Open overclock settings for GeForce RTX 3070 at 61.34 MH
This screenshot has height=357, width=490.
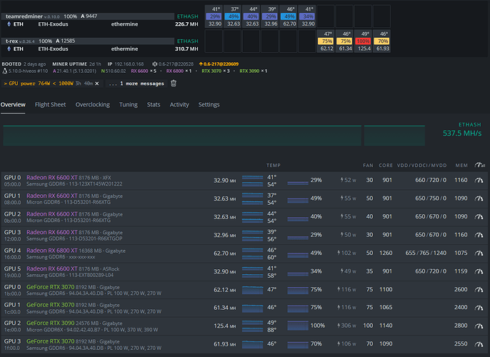(479, 308)
